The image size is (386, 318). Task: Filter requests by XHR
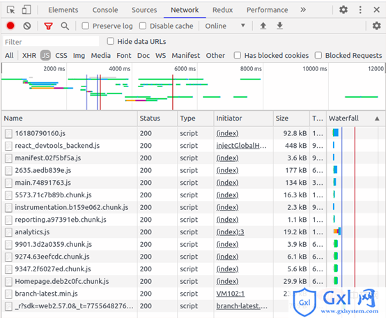29,55
